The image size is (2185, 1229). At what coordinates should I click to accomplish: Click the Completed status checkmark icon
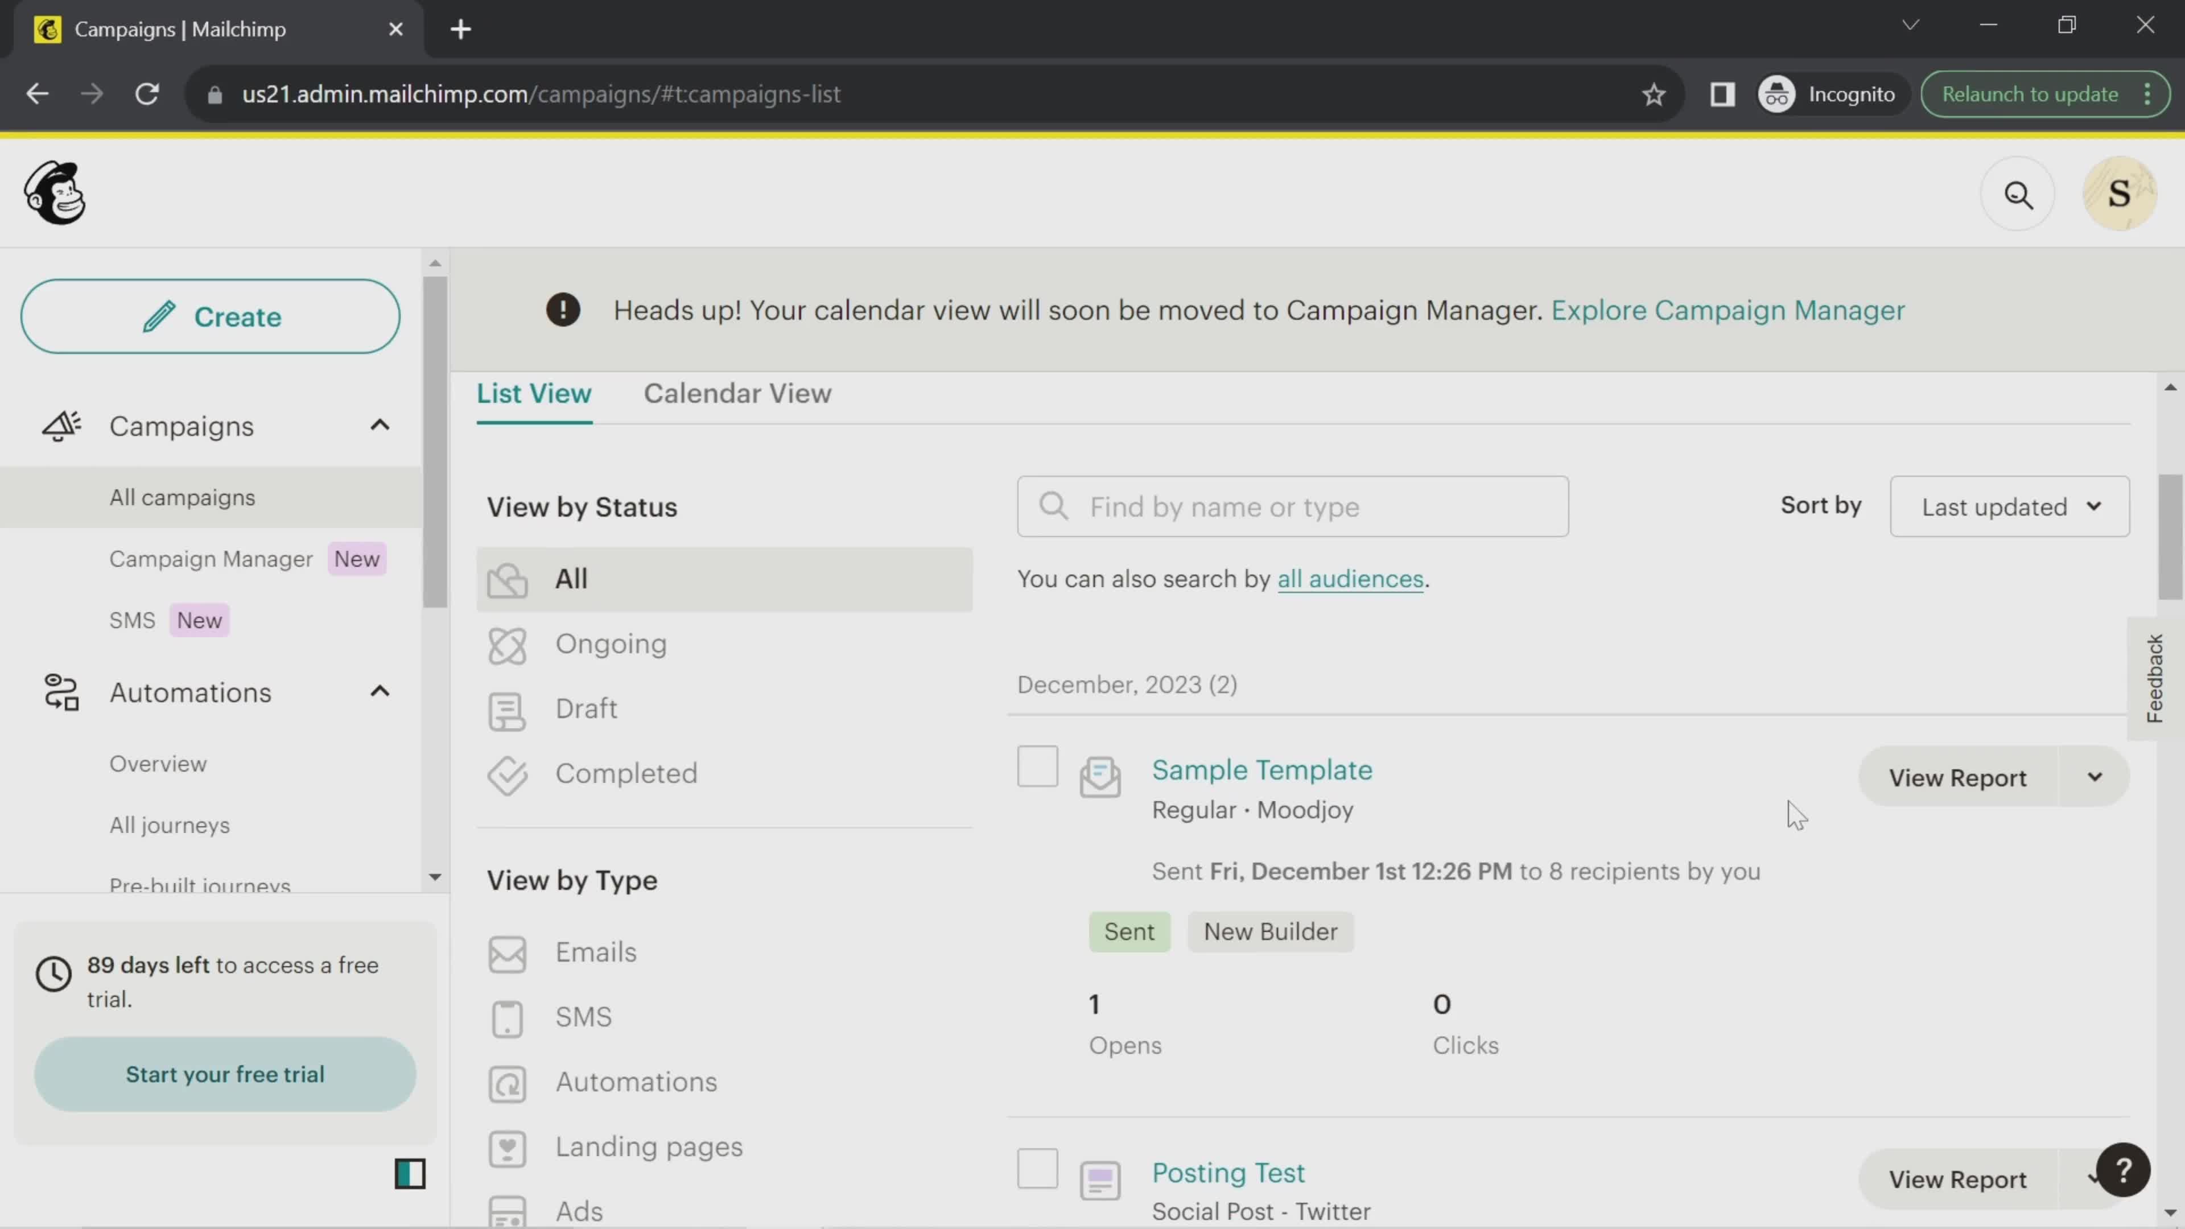(507, 775)
